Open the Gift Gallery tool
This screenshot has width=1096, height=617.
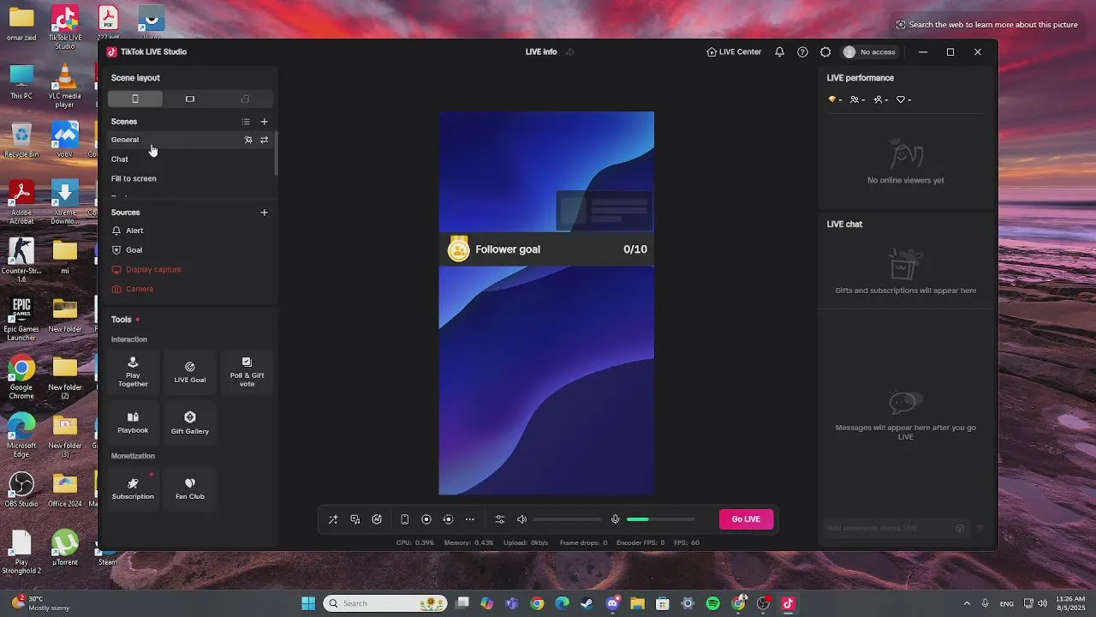(190, 423)
